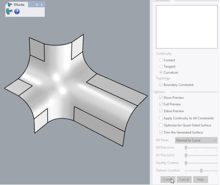Toggle Boundary Constraint checkbox
The image size is (220, 185).
tap(161, 85)
